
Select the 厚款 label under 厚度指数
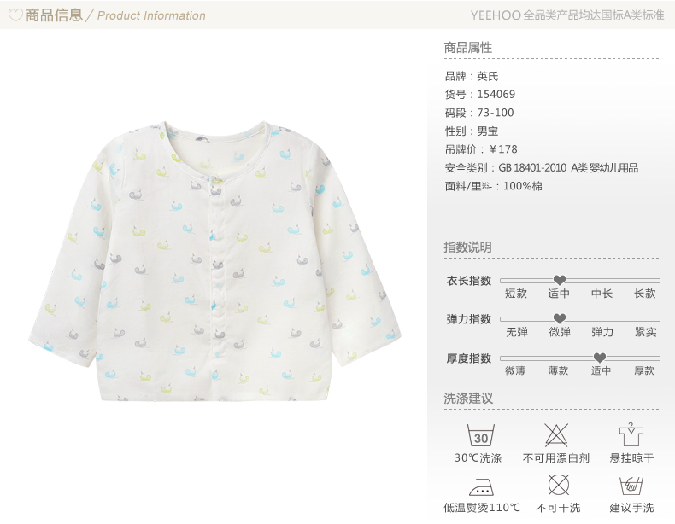(644, 370)
